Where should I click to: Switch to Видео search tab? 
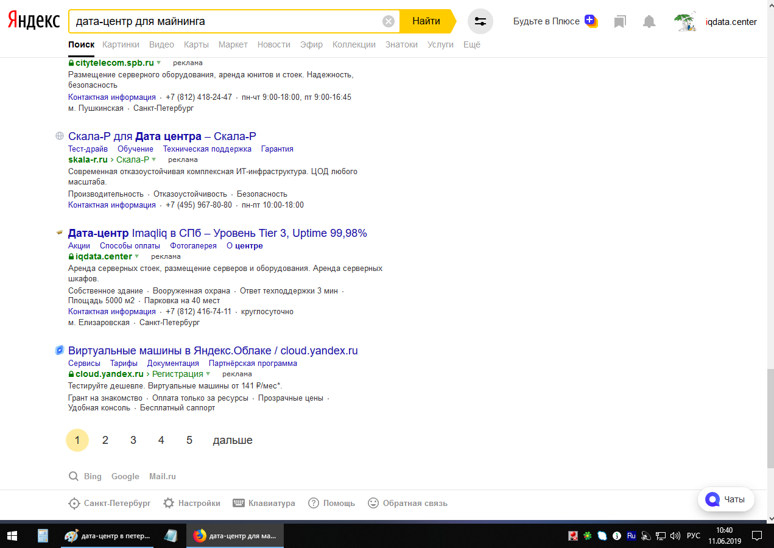click(161, 44)
